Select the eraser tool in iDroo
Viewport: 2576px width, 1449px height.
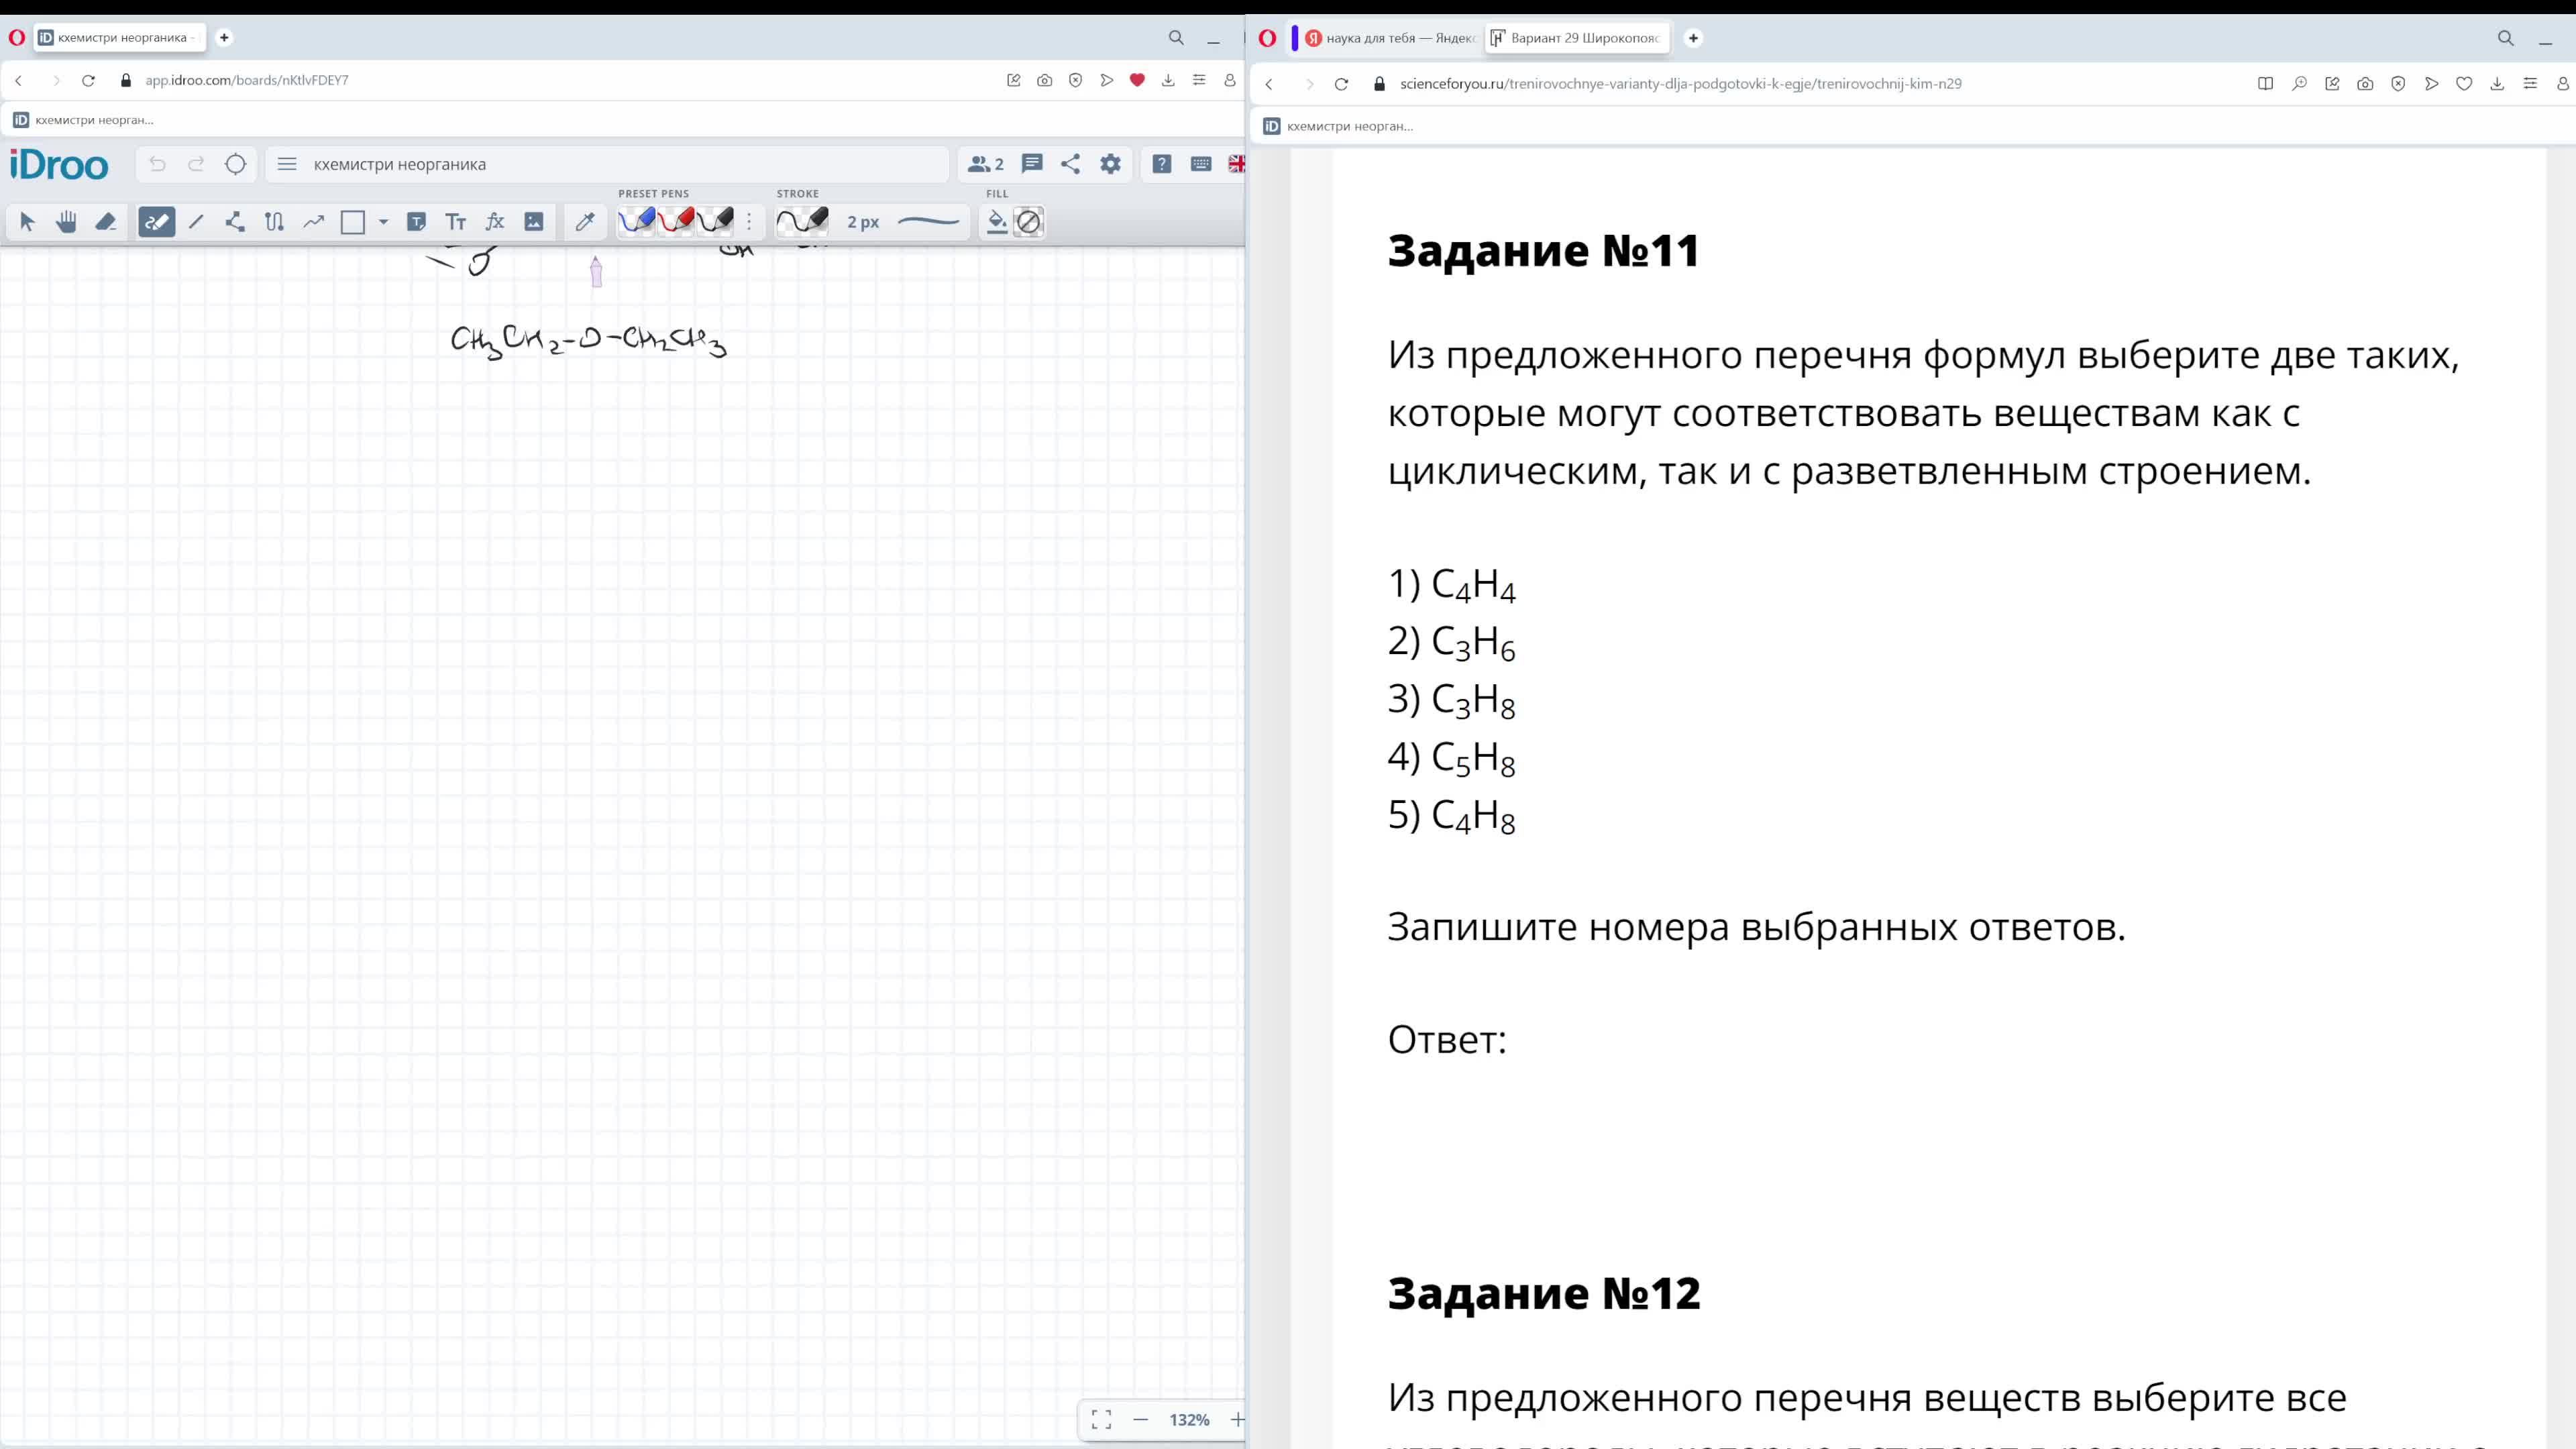click(105, 222)
